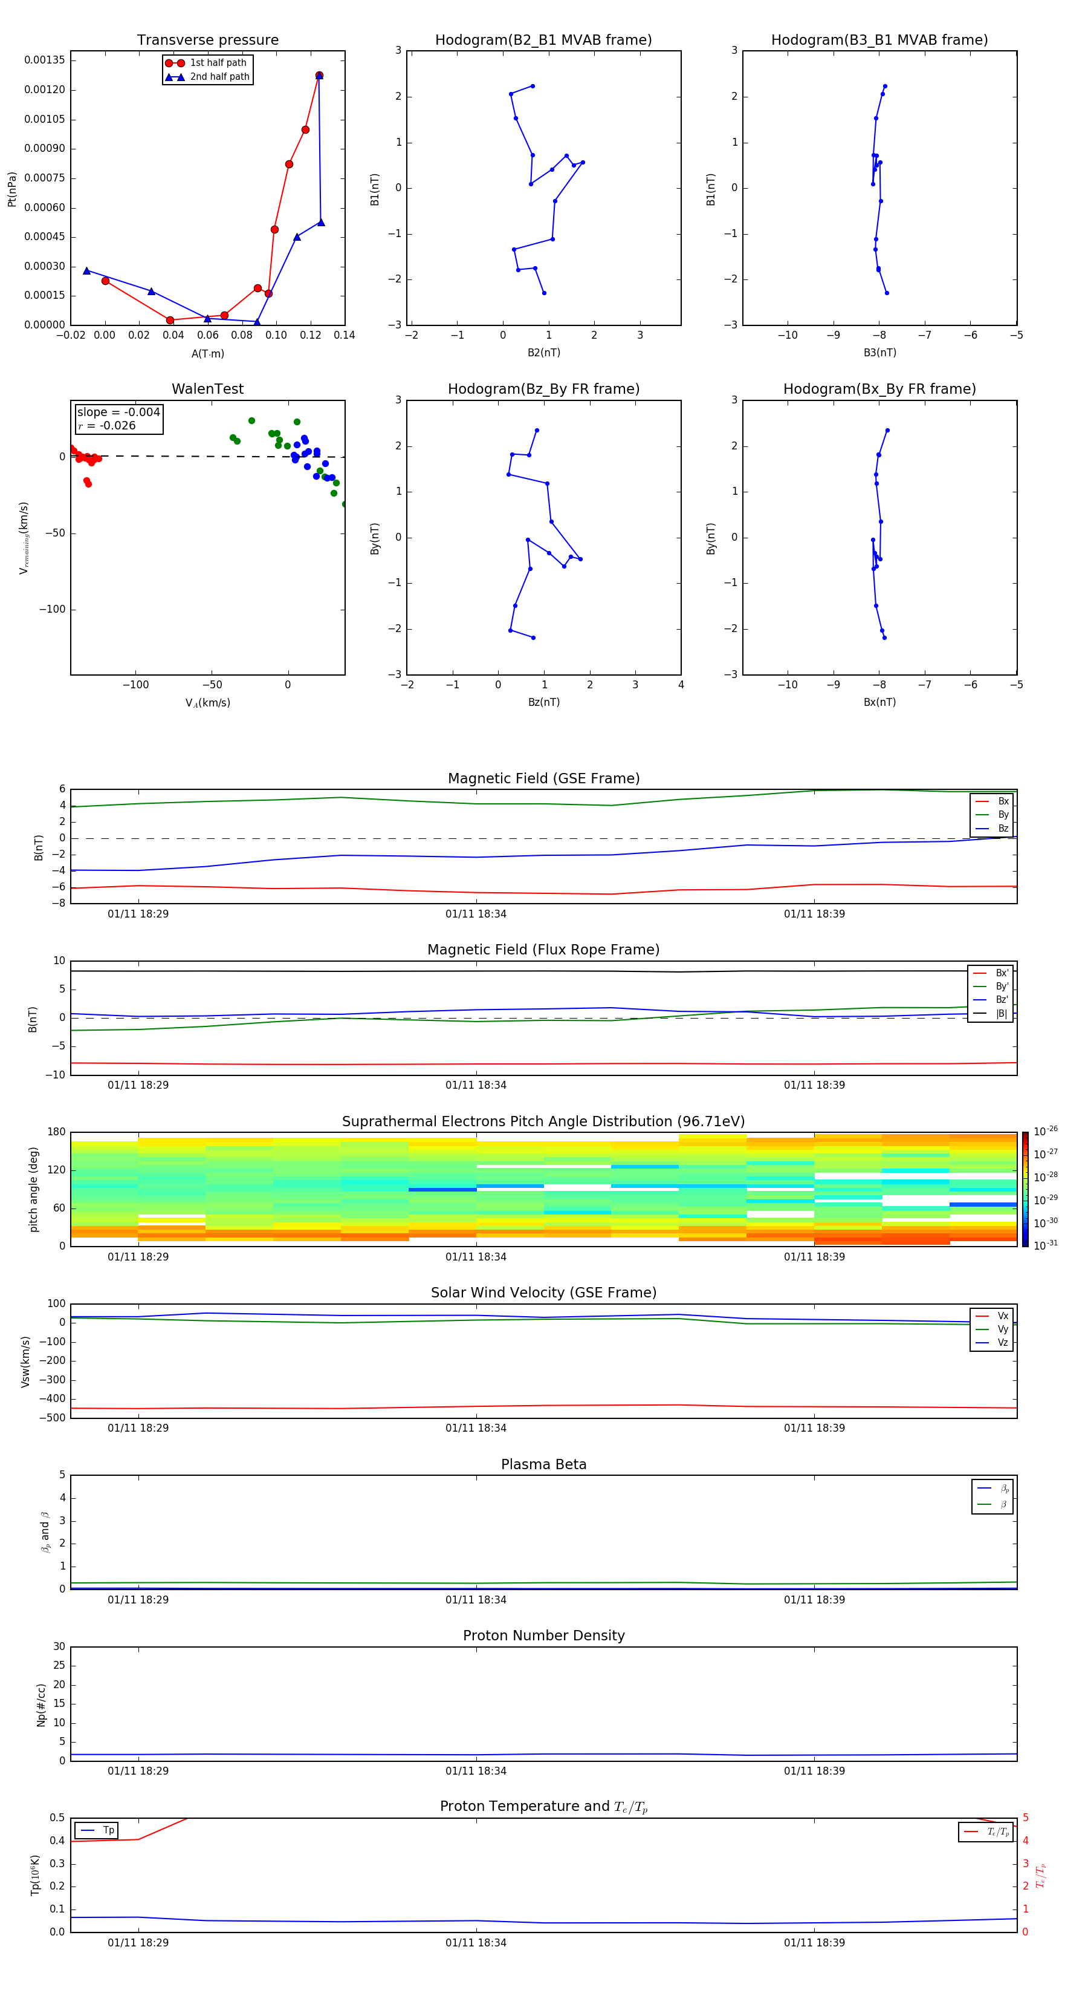This screenshot has width=1088, height=1996.
Task: Click the "A(T·m)" x-axis label
Action: 207,353
